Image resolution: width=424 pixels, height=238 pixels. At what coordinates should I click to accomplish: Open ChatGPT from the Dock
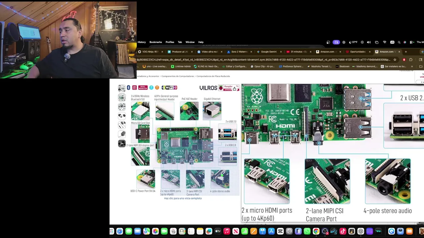[361, 231]
